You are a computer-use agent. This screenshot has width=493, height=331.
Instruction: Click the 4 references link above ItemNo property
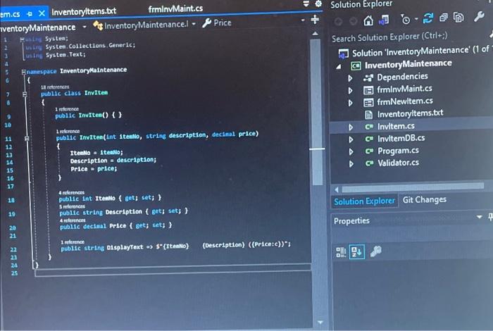[x=71, y=193]
